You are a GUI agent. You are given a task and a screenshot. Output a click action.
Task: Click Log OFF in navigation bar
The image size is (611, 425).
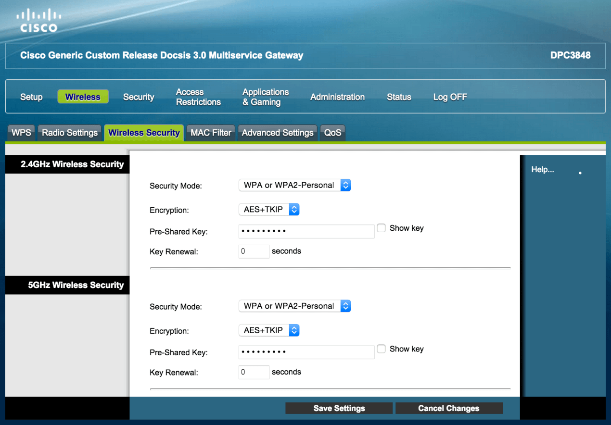(450, 97)
